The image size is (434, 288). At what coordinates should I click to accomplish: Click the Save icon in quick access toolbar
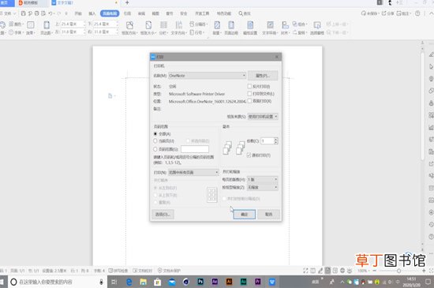(x=24, y=13)
